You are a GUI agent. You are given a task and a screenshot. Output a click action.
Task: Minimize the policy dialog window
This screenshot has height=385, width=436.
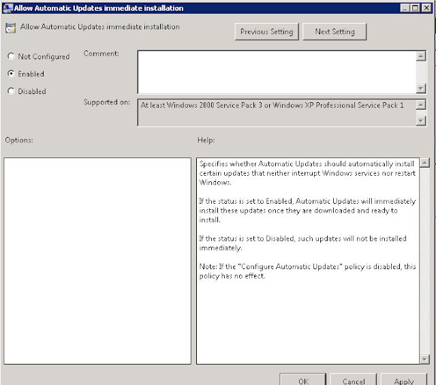(x=405, y=7)
